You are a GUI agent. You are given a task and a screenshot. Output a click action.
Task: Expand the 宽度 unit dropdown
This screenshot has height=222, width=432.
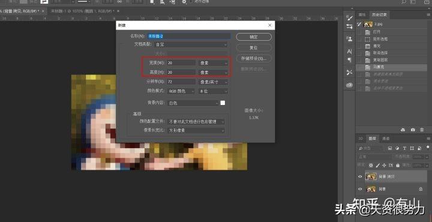213,63
